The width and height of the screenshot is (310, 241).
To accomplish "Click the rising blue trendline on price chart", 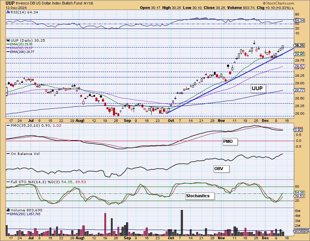I will point(230,80).
